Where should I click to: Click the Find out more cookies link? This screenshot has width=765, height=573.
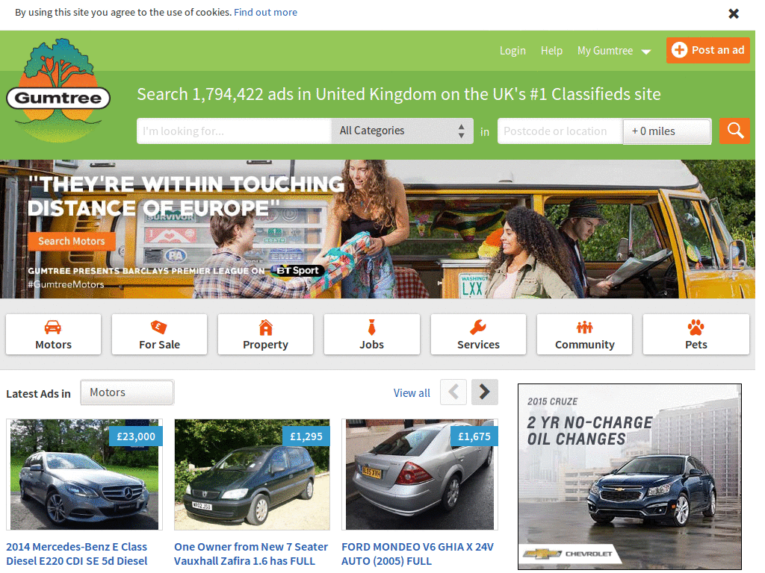[x=265, y=12]
